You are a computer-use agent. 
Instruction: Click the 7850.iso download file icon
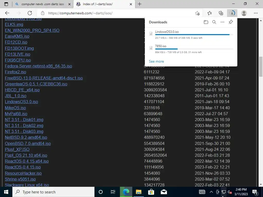[x=151, y=48]
